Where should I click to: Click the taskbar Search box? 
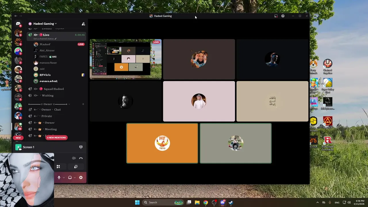point(163,202)
